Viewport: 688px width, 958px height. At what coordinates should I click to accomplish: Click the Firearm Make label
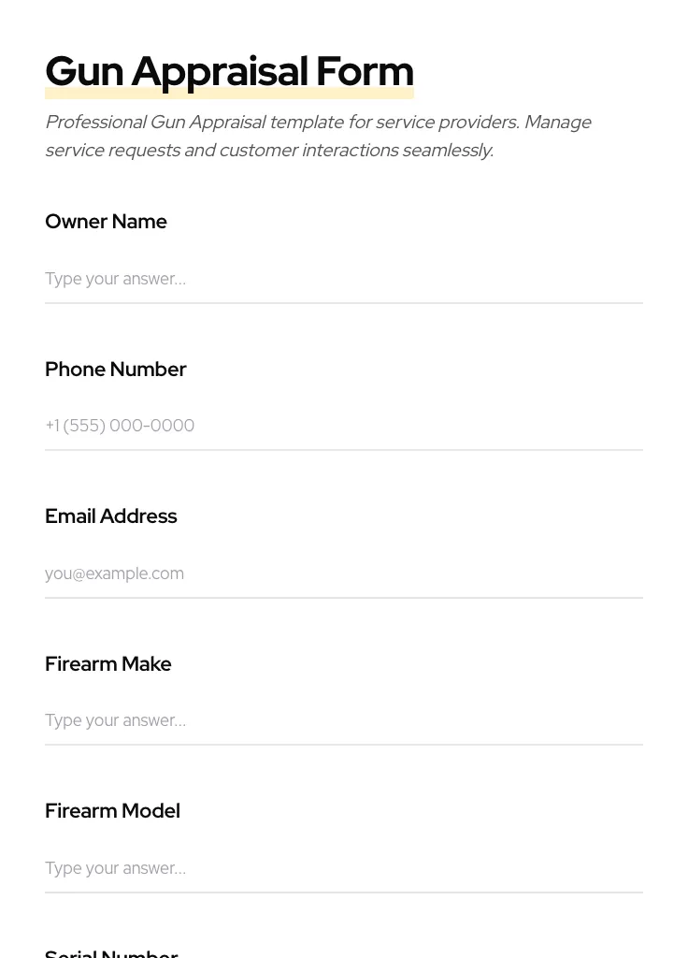107,664
